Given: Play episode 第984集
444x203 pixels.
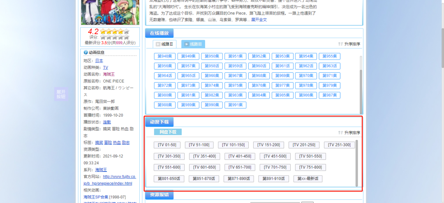Looking at the screenshot, I should pyautogui.click(x=259, y=95).
